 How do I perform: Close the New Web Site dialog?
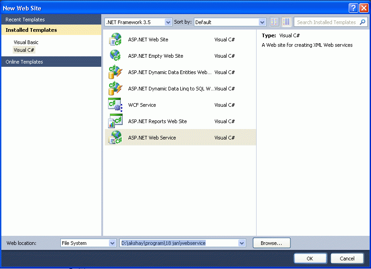(x=364, y=8)
